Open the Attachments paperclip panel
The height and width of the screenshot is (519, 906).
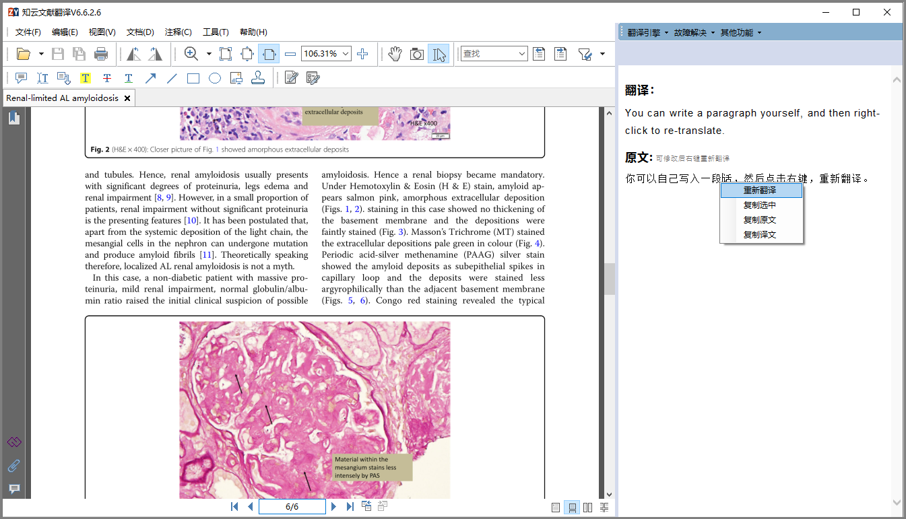pos(14,466)
